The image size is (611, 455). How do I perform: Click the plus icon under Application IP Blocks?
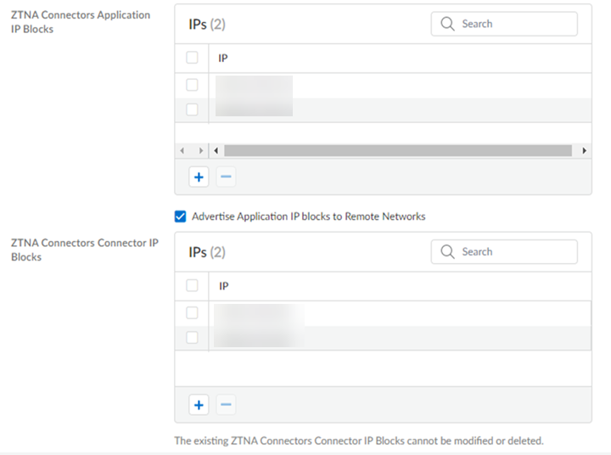[x=199, y=177]
